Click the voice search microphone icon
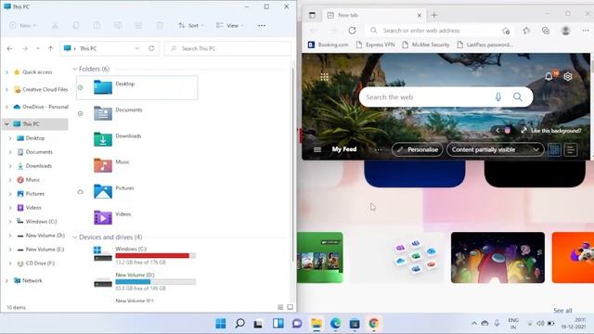Viewport: 594px width, 334px height. pos(498,96)
